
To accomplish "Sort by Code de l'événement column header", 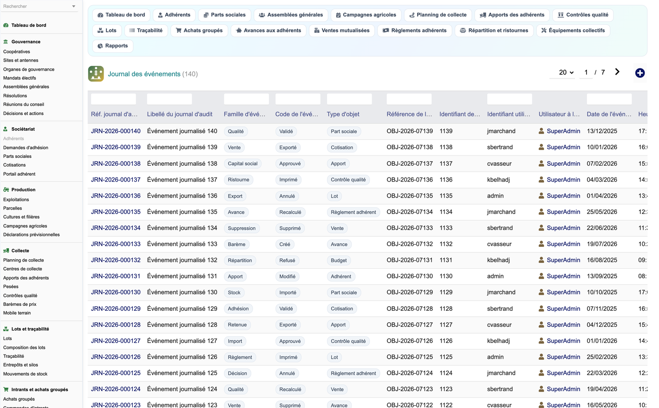I will click(x=297, y=114).
